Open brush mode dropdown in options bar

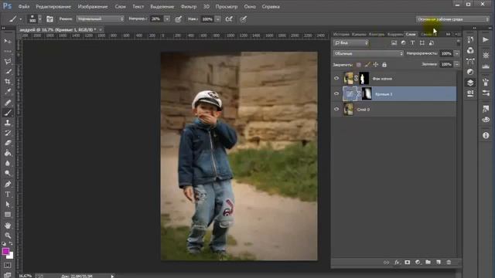coord(101,19)
